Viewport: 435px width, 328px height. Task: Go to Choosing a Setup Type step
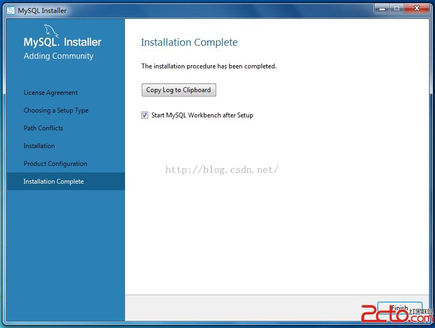click(56, 110)
